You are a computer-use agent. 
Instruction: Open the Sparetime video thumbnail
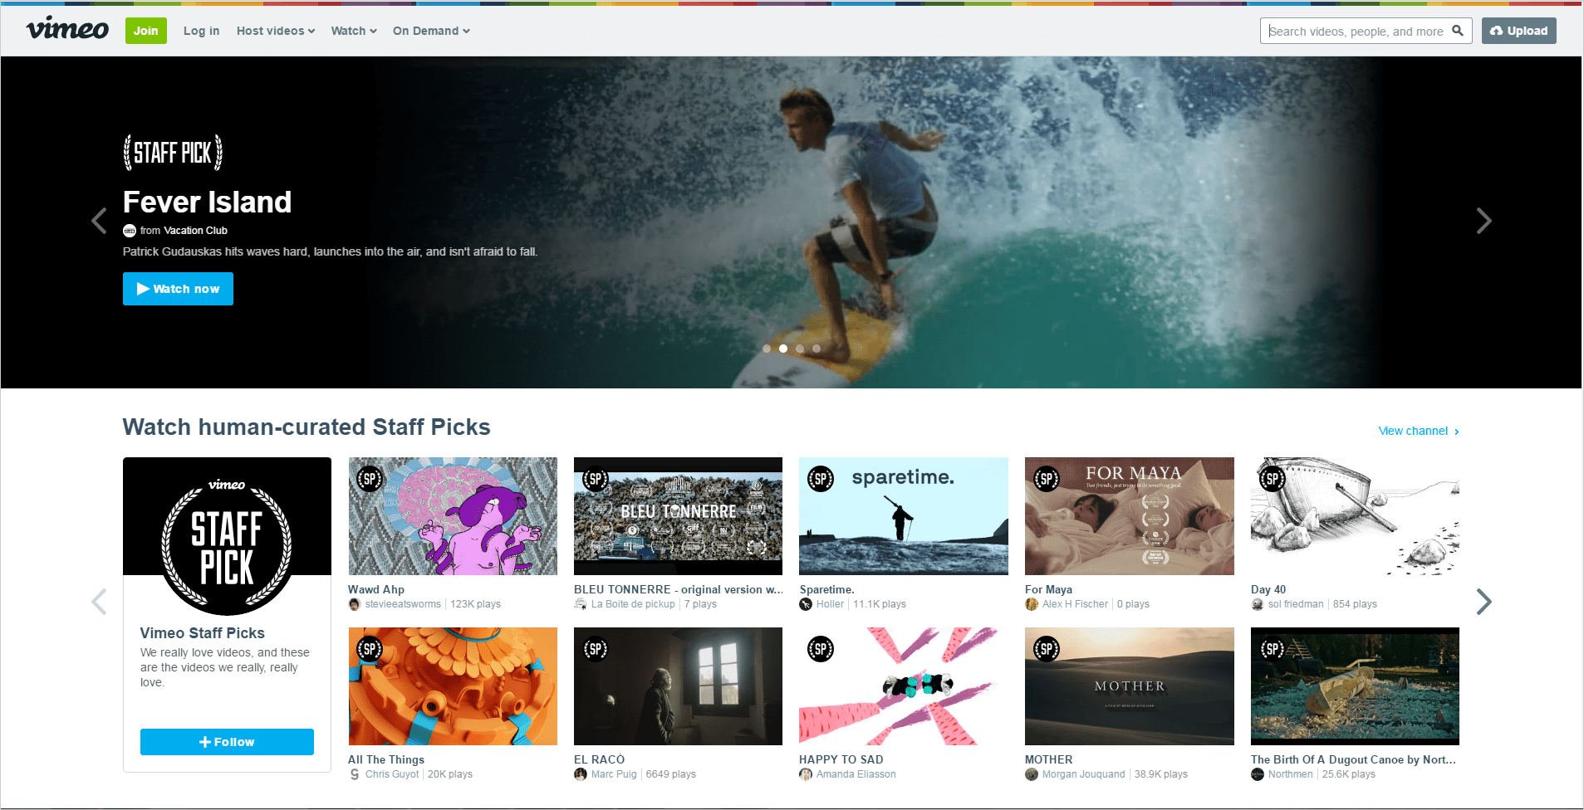tap(904, 516)
